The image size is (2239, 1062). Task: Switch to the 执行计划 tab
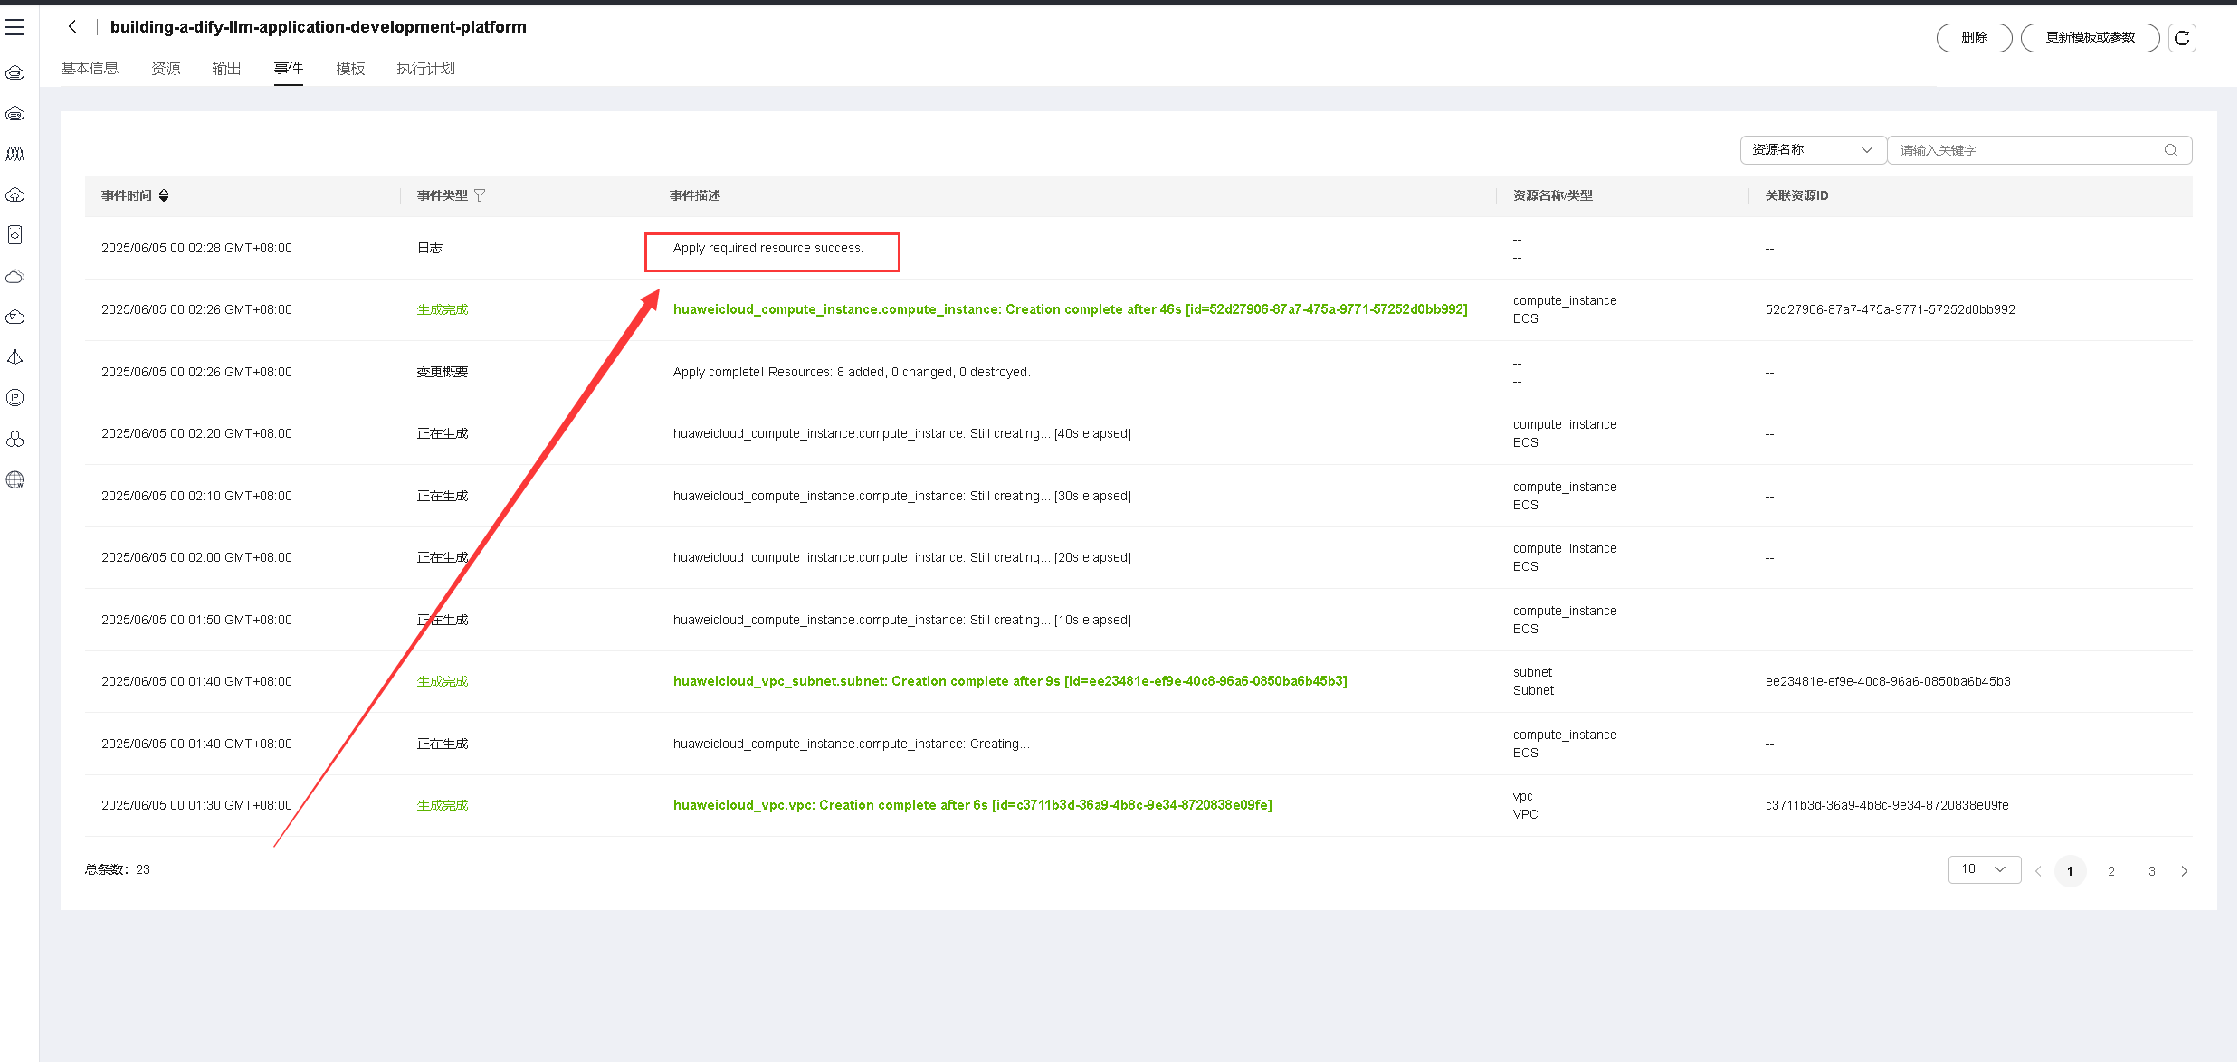tap(425, 69)
